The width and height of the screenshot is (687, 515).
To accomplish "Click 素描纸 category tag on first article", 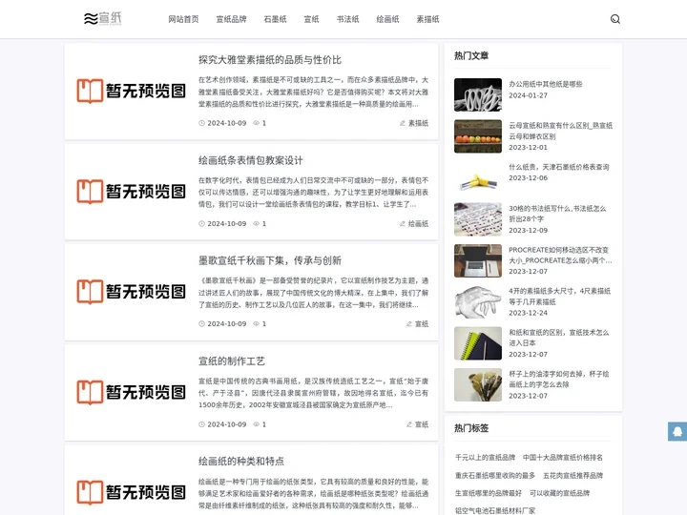I will pyautogui.click(x=418, y=123).
